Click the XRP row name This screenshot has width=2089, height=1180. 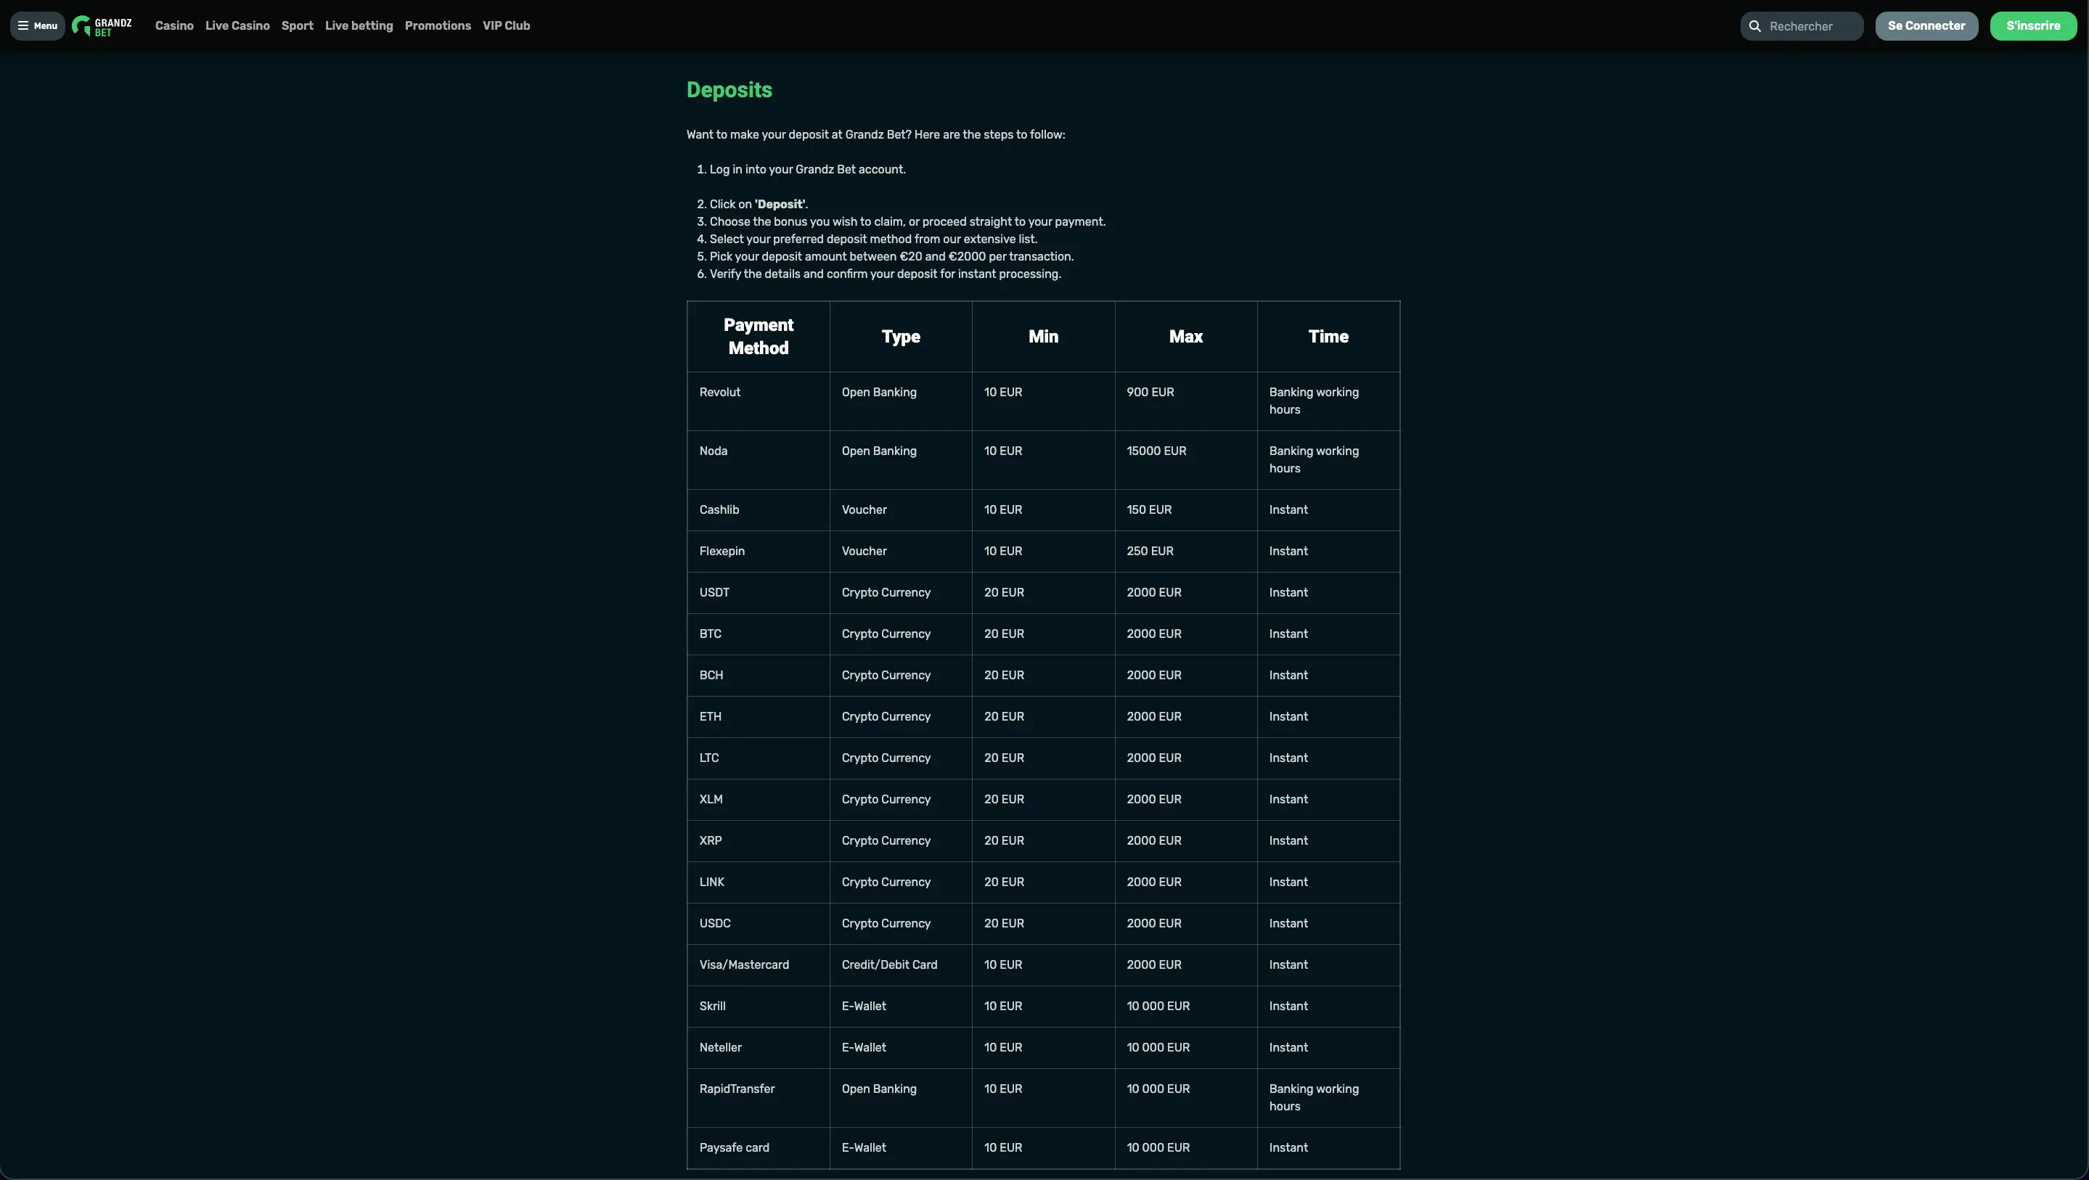pyautogui.click(x=711, y=841)
